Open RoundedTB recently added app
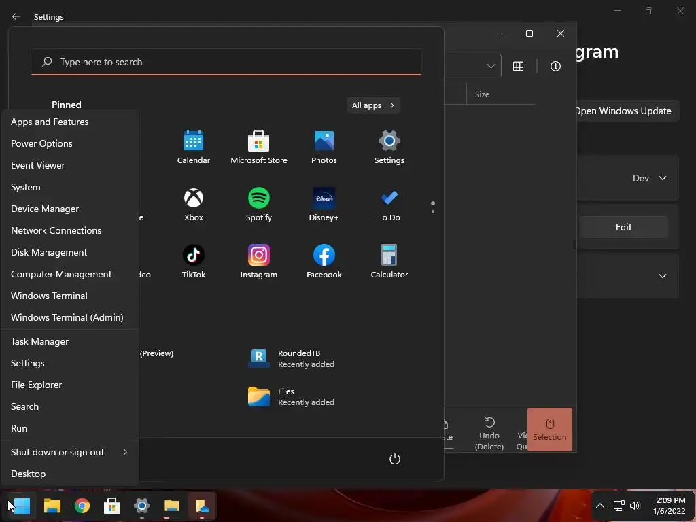 [x=291, y=359]
